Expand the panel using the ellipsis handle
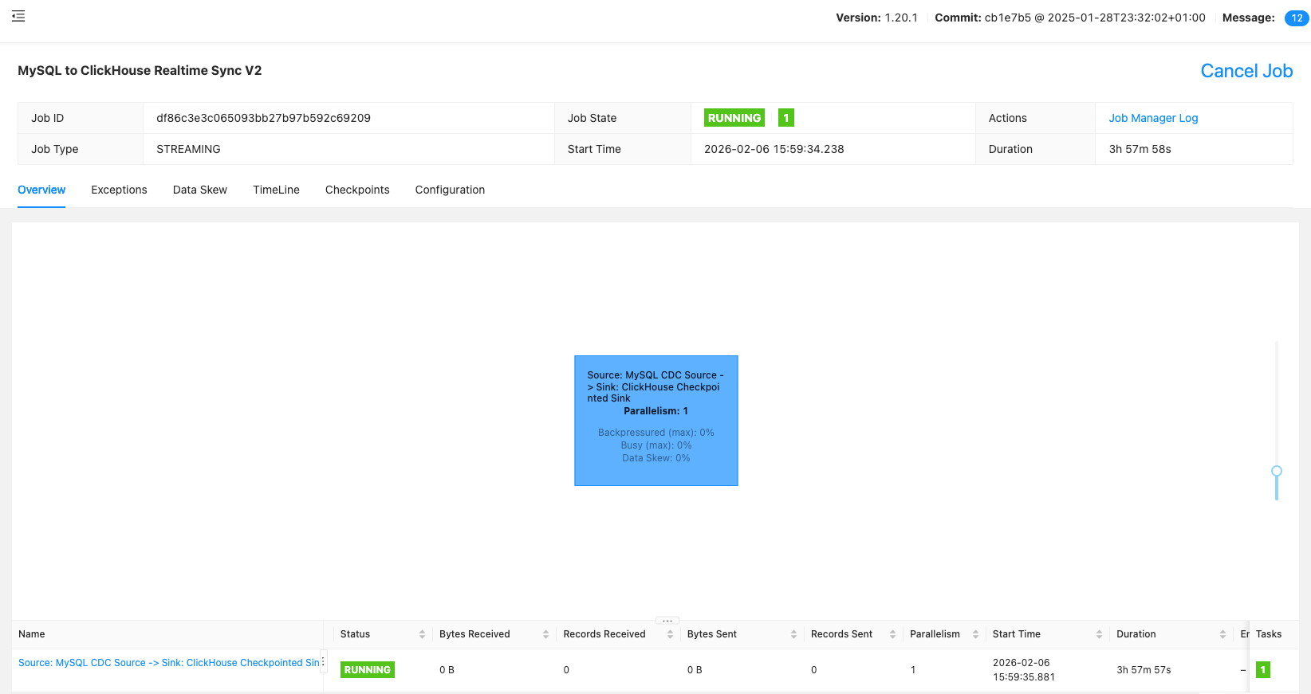1311x694 pixels. (x=667, y=620)
